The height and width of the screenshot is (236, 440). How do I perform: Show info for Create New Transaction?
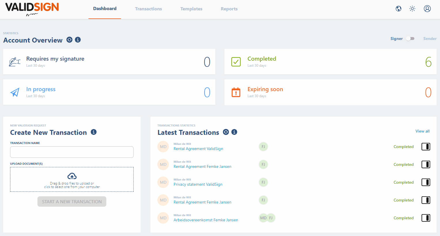[94, 132]
